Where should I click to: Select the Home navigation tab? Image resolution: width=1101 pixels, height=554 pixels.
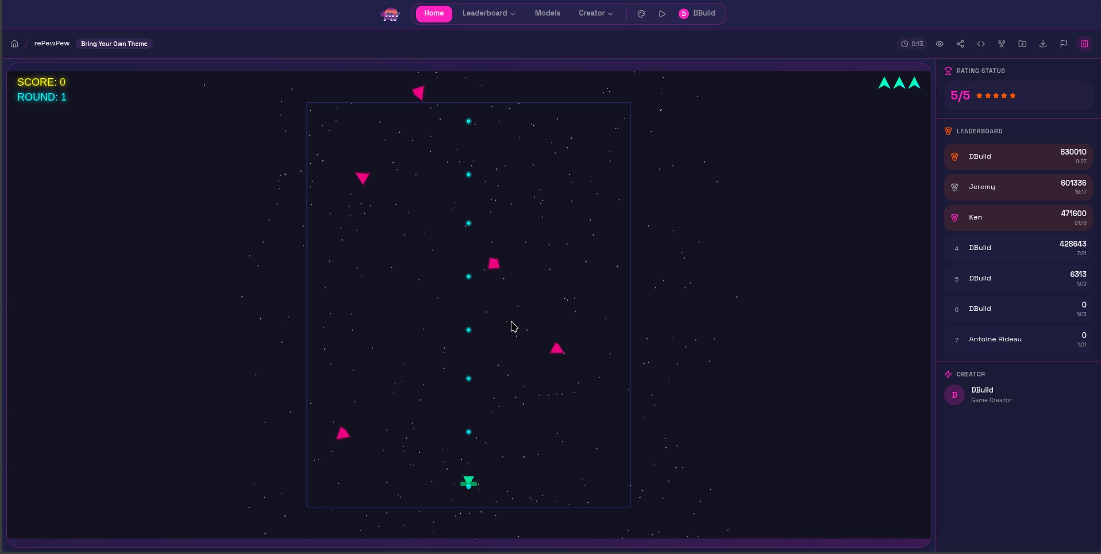(434, 13)
